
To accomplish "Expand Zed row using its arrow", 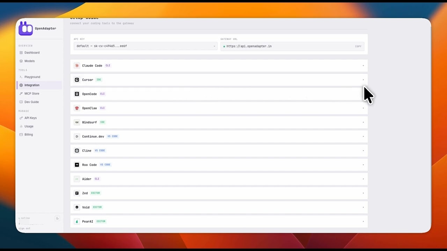I will click(x=363, y=193).
